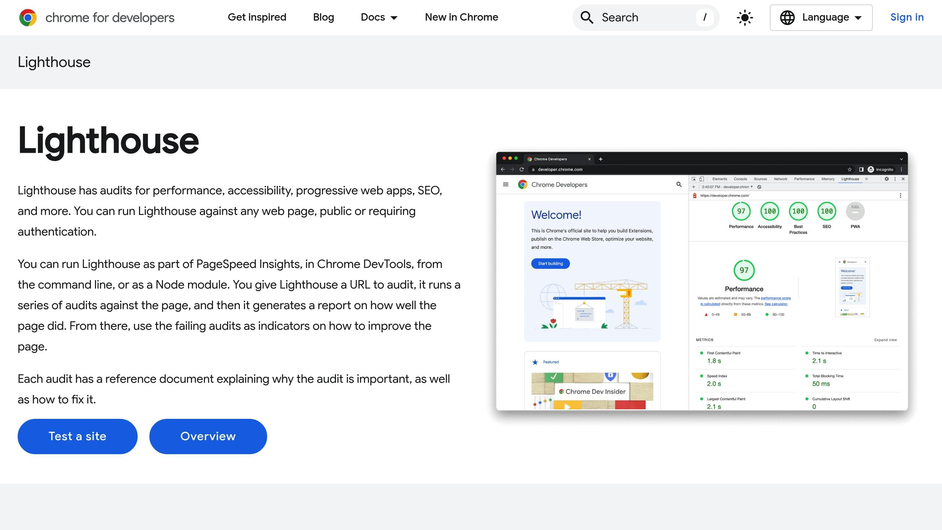The image size is (942, 530).
Task: Click the Lighthouse breadcrumb heading
Action: pos(54,62)
